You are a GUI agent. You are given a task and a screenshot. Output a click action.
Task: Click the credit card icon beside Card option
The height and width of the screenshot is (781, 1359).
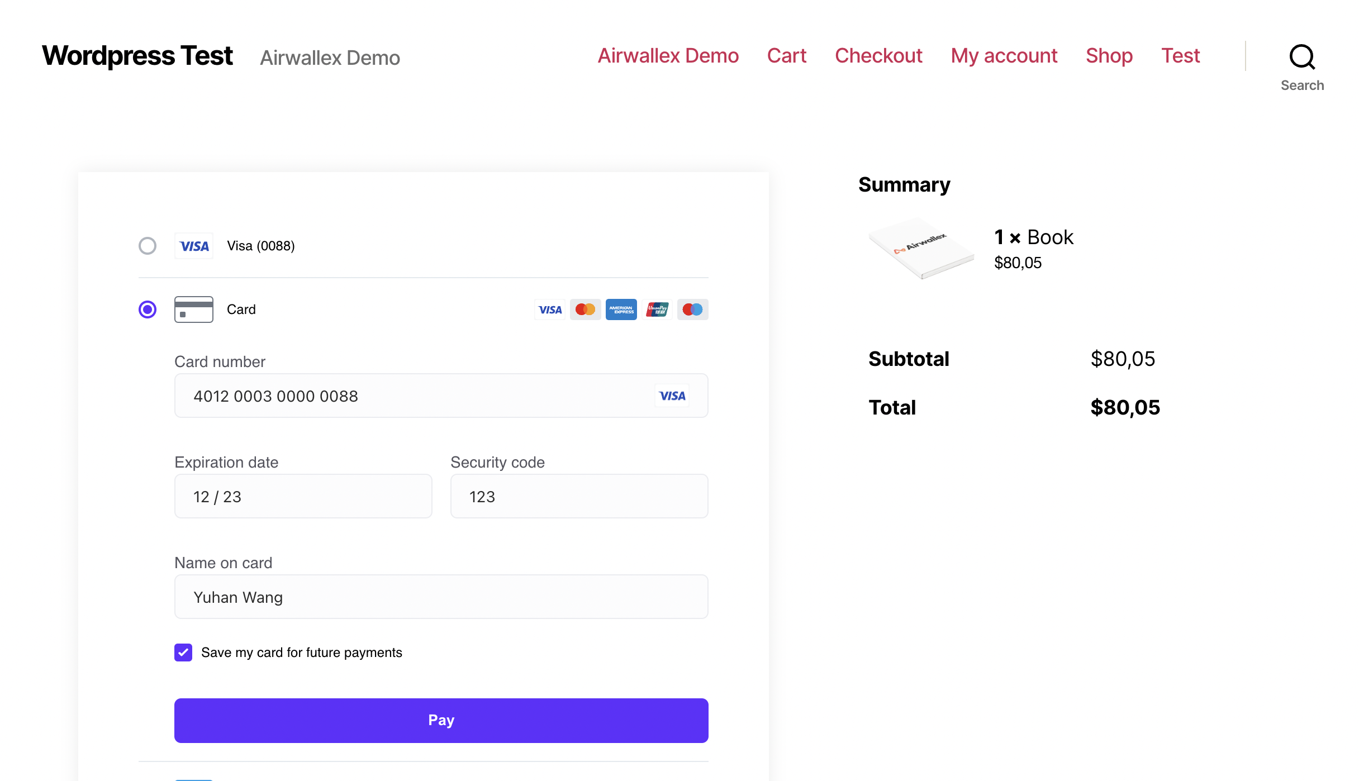tap(194, 309)
